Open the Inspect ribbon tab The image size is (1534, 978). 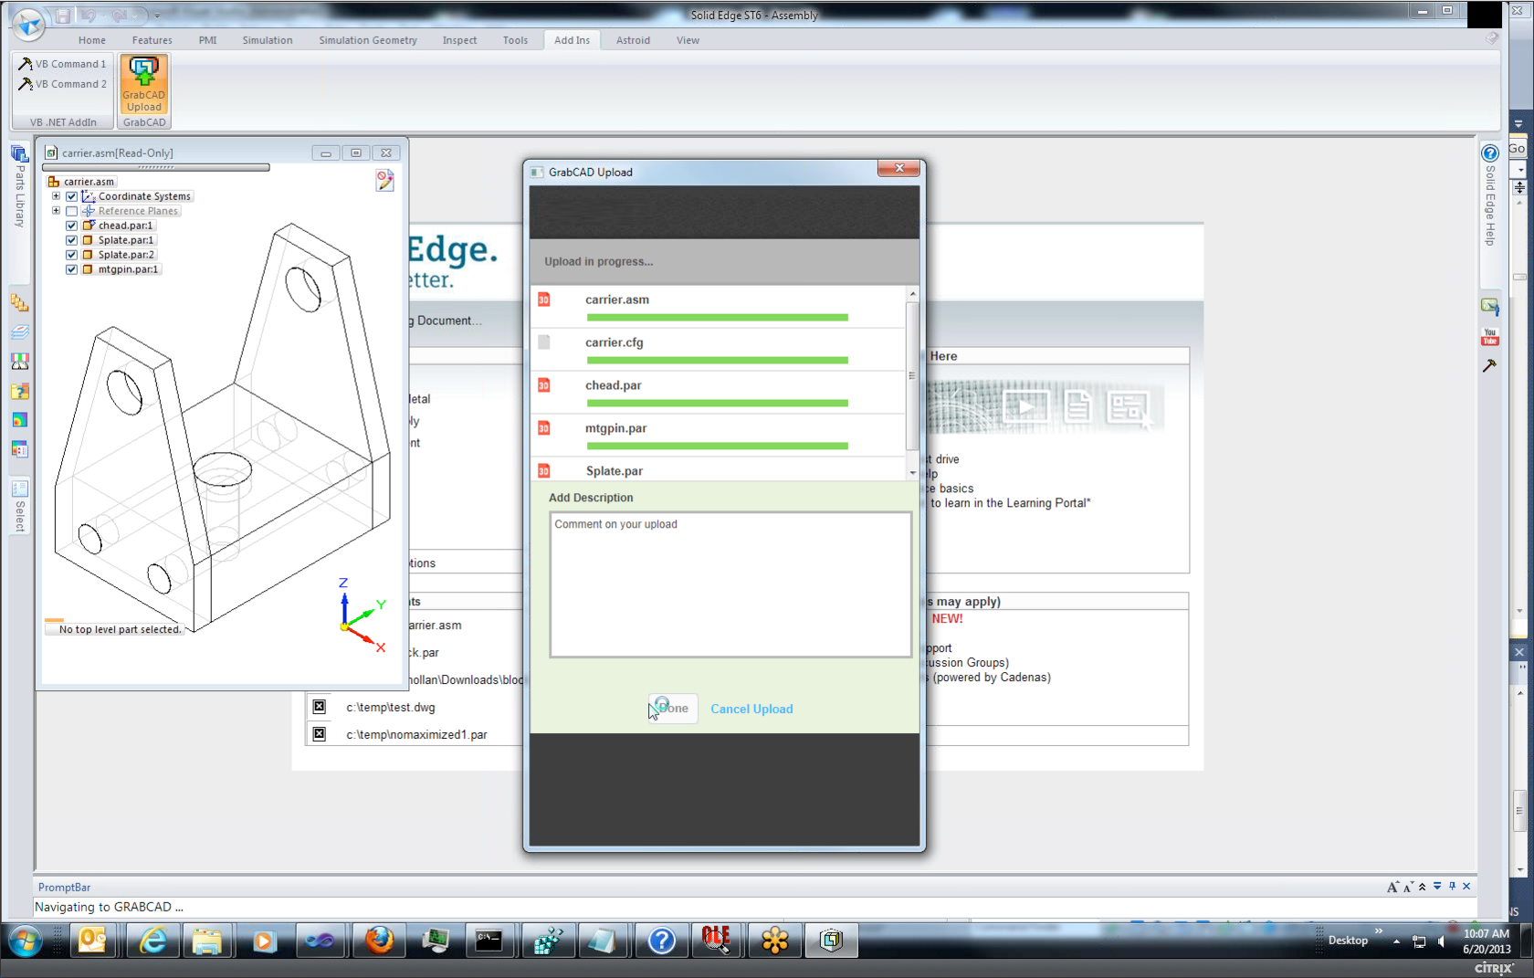[459, 40]
